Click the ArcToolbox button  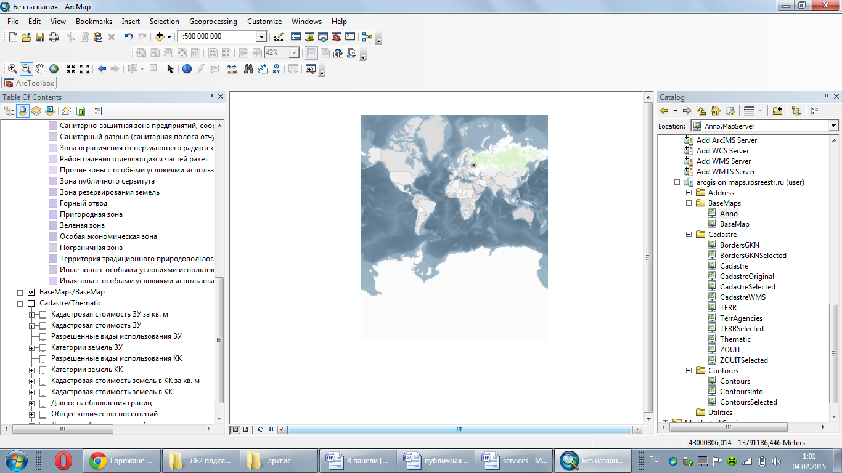coord(30,83)
